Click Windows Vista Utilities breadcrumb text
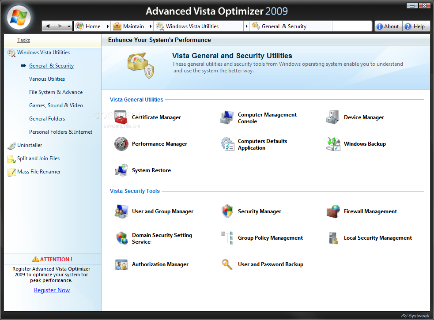 point(192,26)
